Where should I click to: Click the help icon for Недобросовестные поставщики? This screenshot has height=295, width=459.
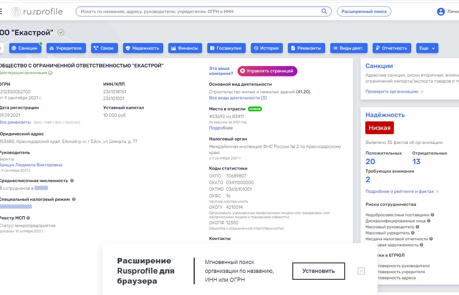432,215
